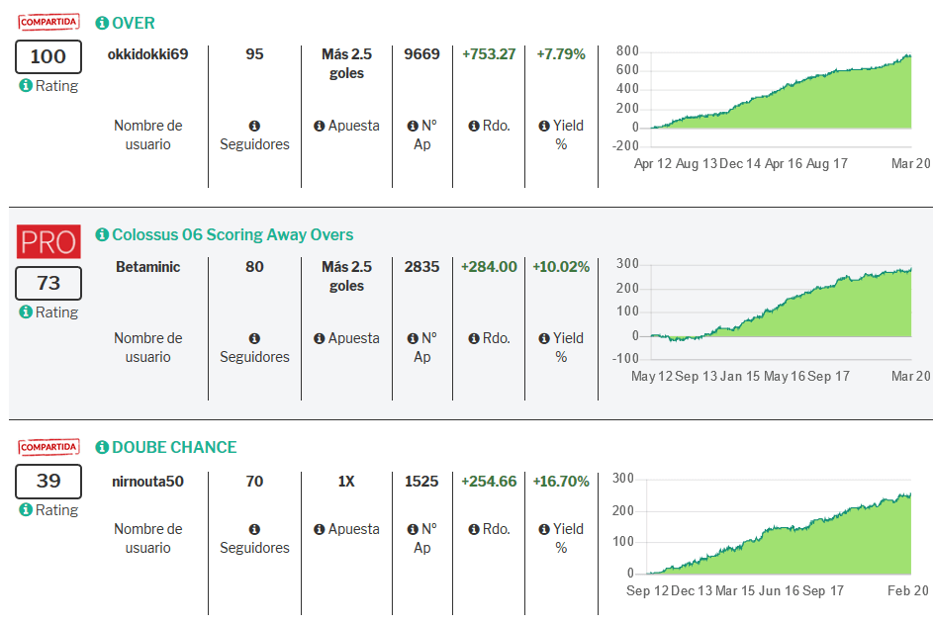Select bet count 9669
Image resolution: width=933 pixels, height=624 pixels.
(x=421, y=54)
